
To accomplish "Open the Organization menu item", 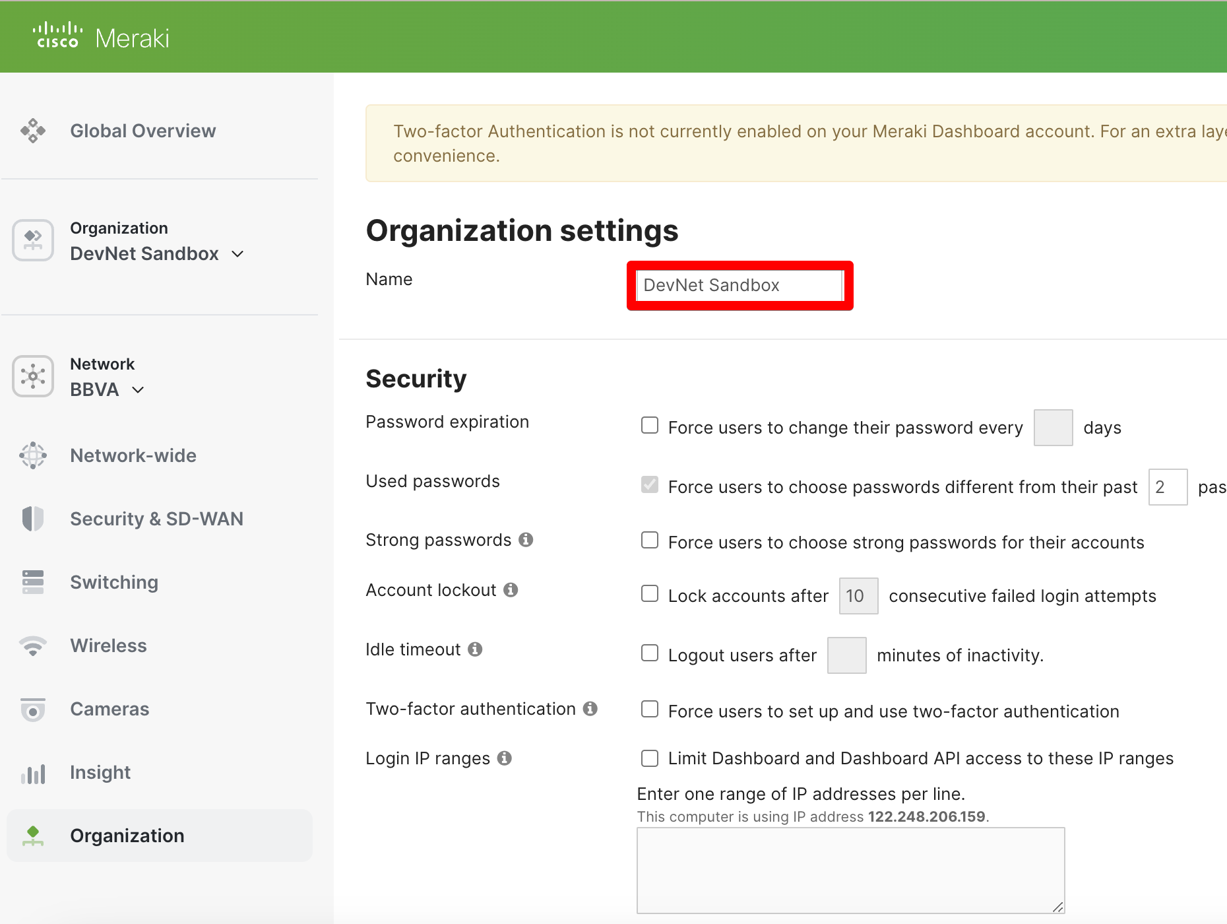I will 127,836.
